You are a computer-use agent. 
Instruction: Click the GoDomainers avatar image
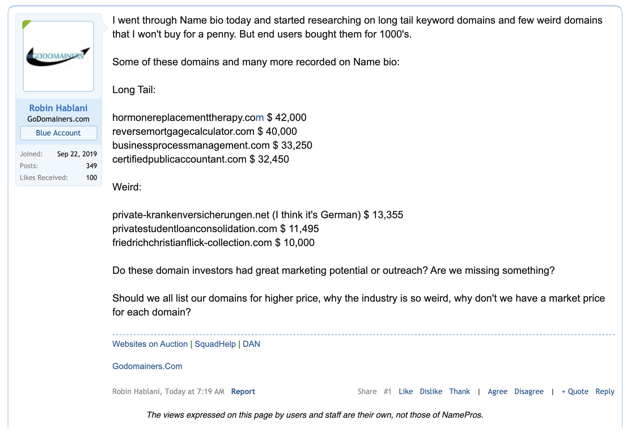coord(58,56)
